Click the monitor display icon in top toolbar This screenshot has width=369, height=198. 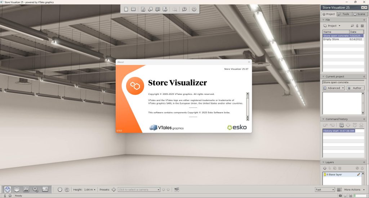point(158,9)
